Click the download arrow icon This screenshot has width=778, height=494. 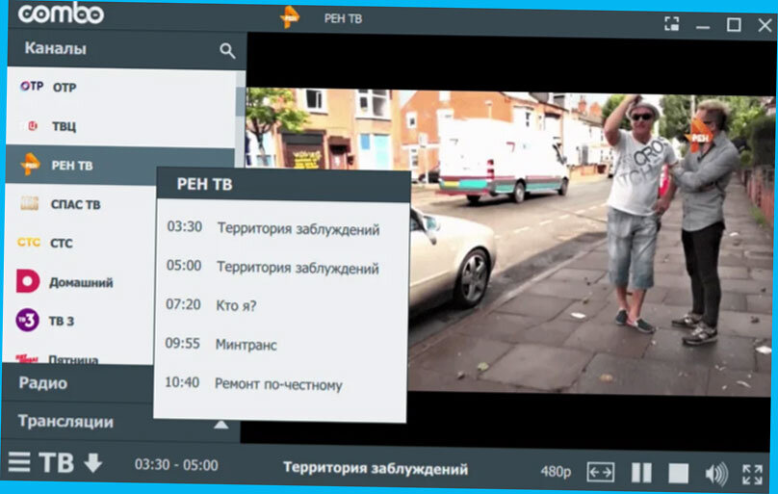tap(92, 463)
